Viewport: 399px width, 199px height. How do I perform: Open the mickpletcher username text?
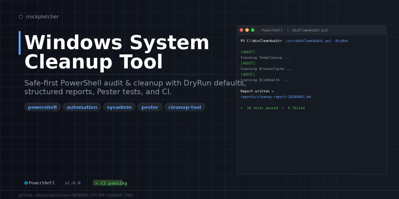(42, 17)
